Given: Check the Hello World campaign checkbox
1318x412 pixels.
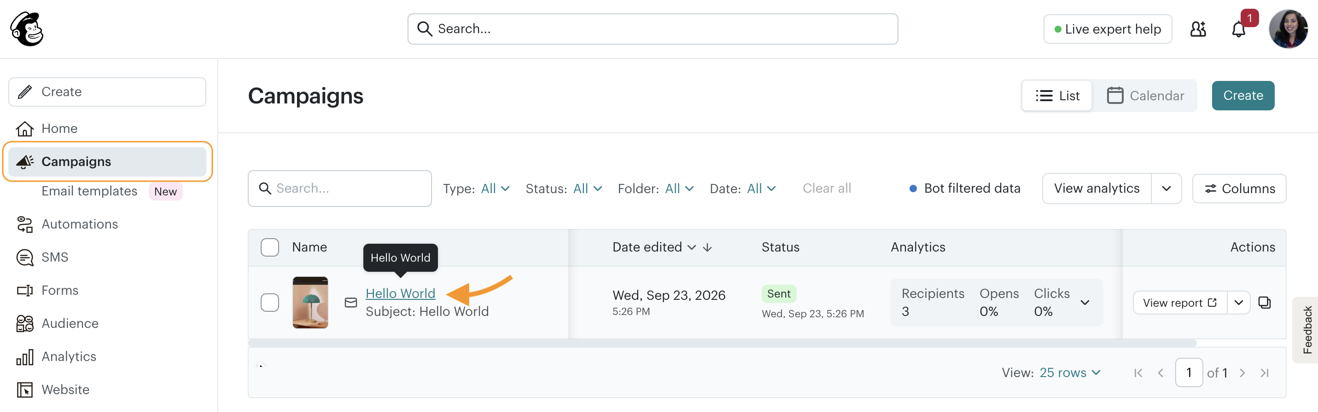Looking at the screenshot, I should coord(270,303).
